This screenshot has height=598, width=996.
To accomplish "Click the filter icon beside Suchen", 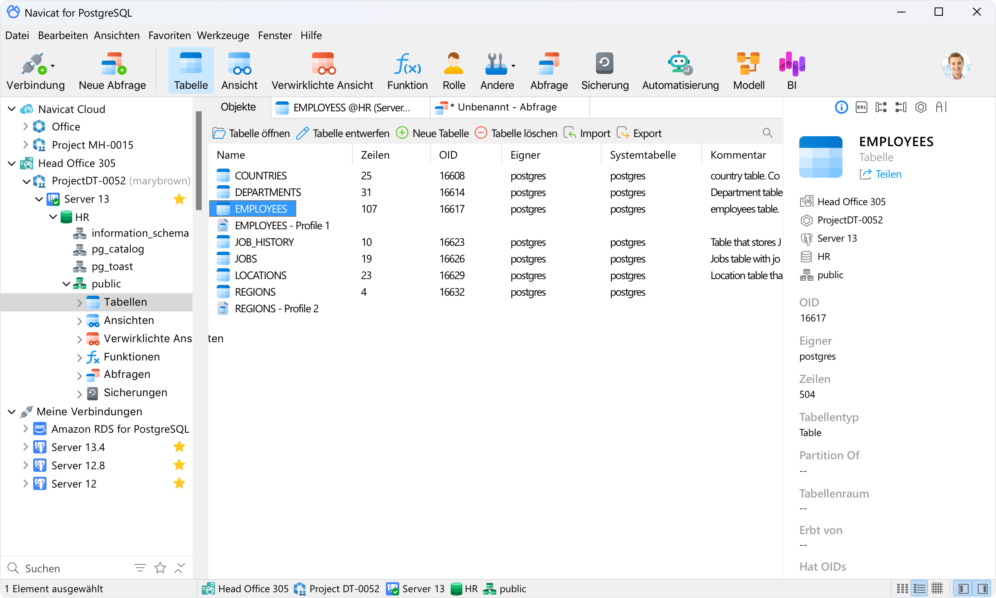I will pos(140,568).
